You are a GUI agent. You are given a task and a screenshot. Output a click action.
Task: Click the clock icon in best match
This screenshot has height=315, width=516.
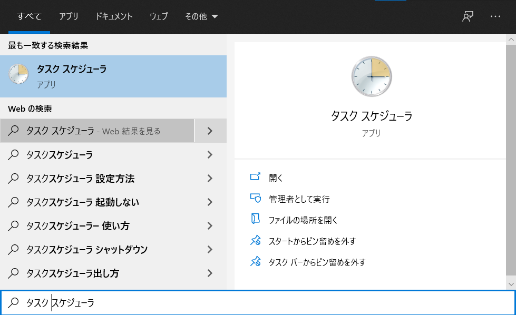18,74
